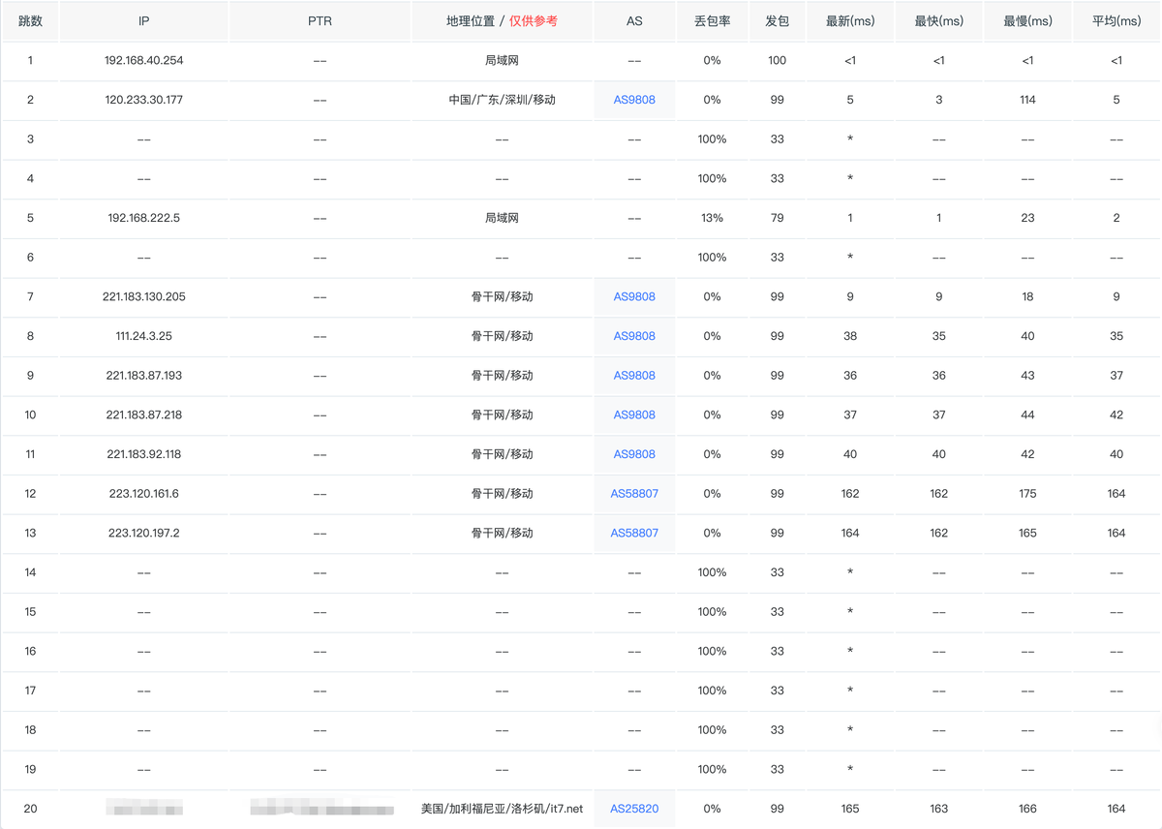Open AS9808 link for 111.24.3.25

click(x=634, y=336)
